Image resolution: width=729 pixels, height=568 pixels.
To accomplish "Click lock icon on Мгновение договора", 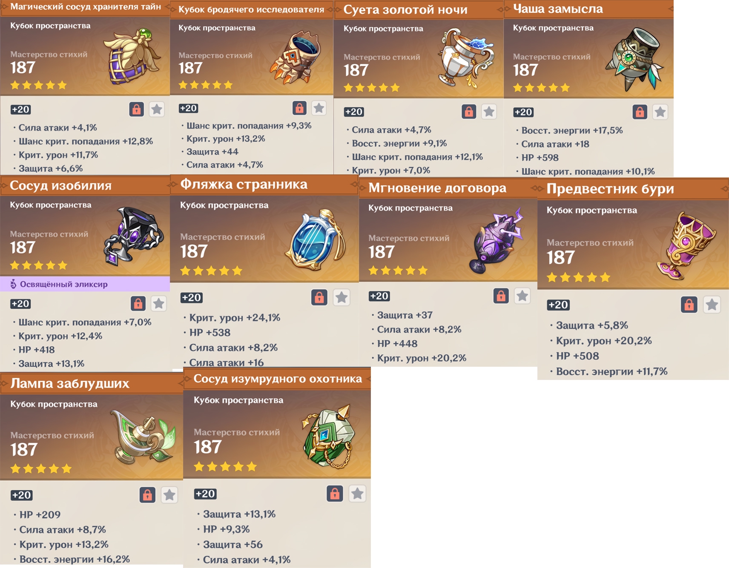I will (x=501, y=296).
